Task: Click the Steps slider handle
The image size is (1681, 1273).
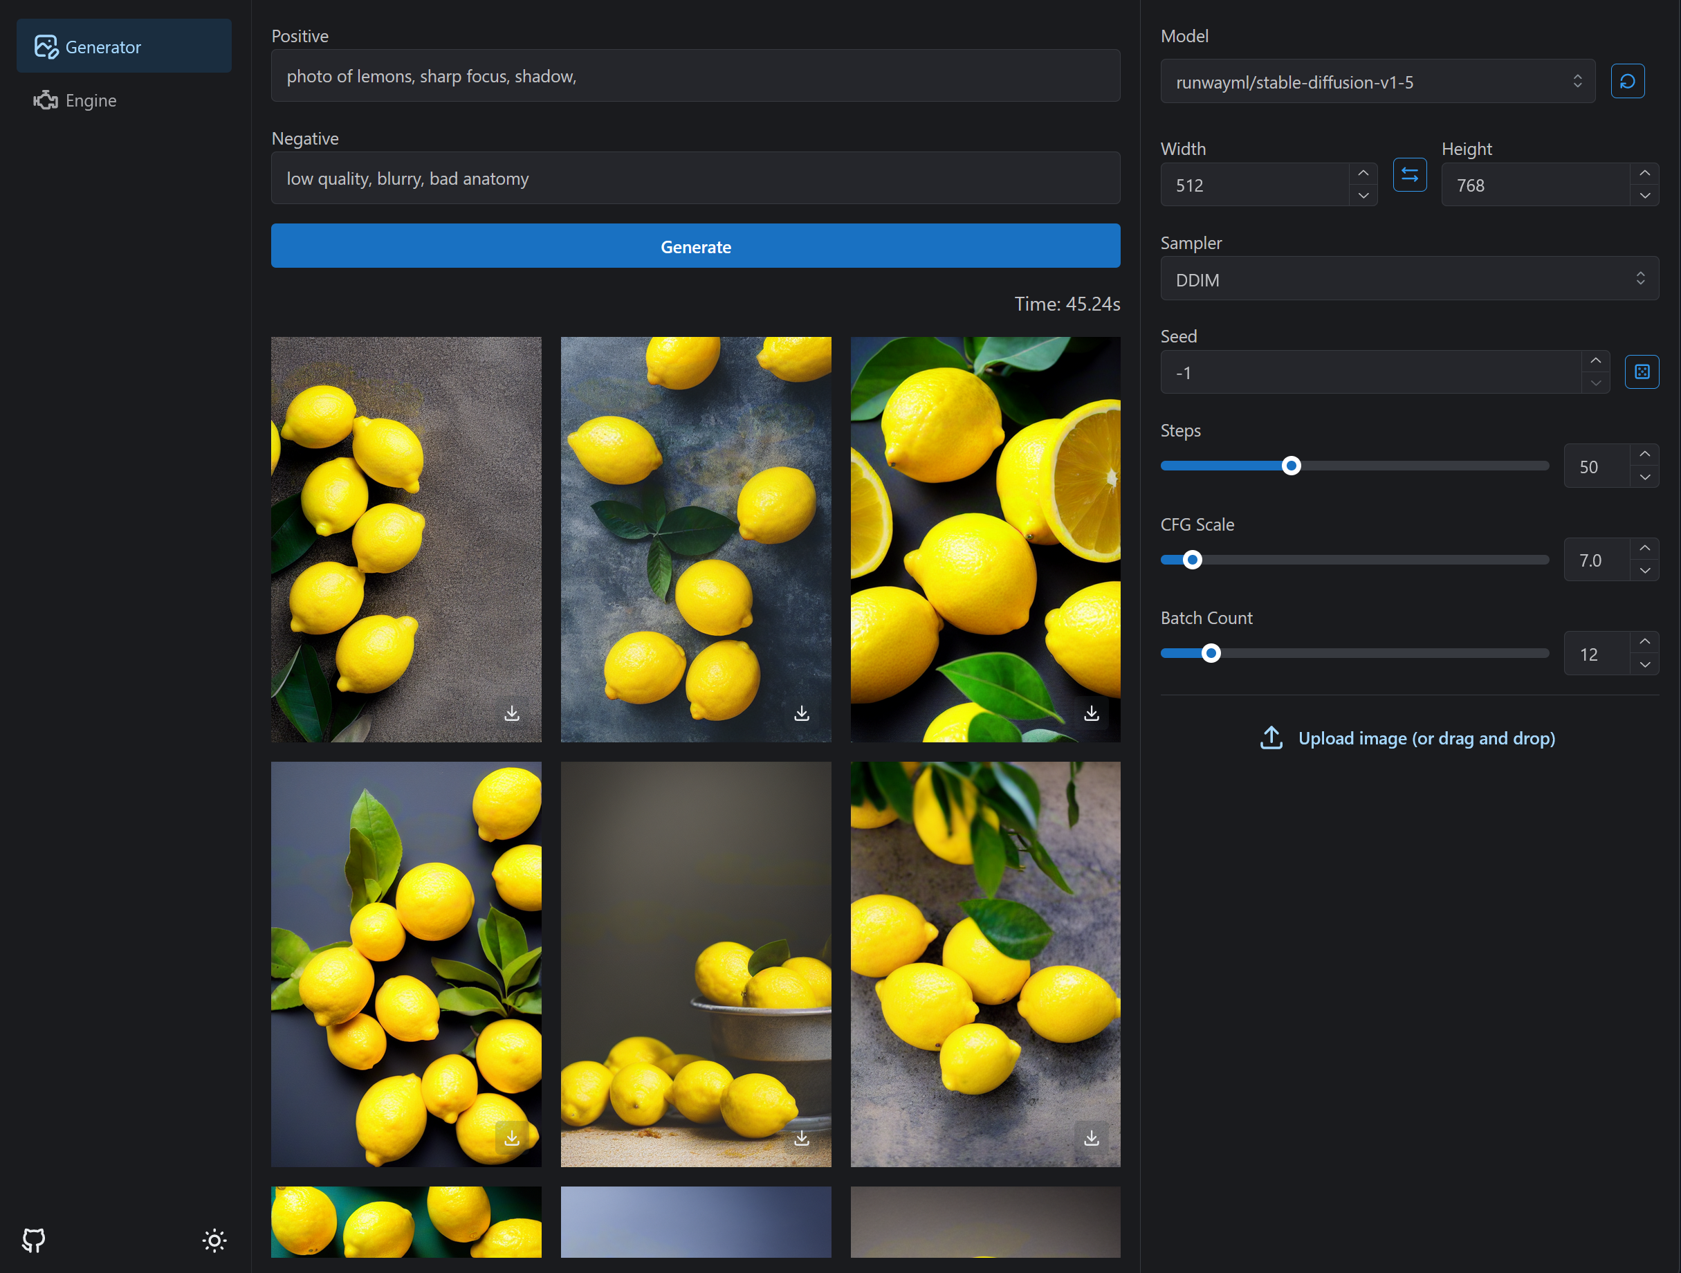Action: pos(1290,466)
